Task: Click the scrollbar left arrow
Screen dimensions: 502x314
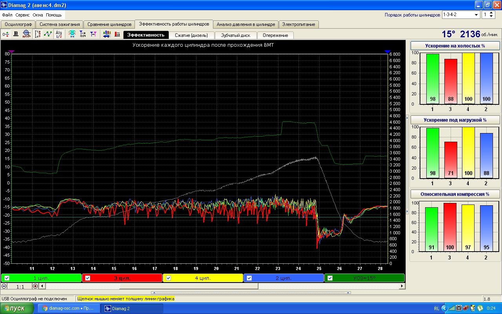Action: pos(43,286)
